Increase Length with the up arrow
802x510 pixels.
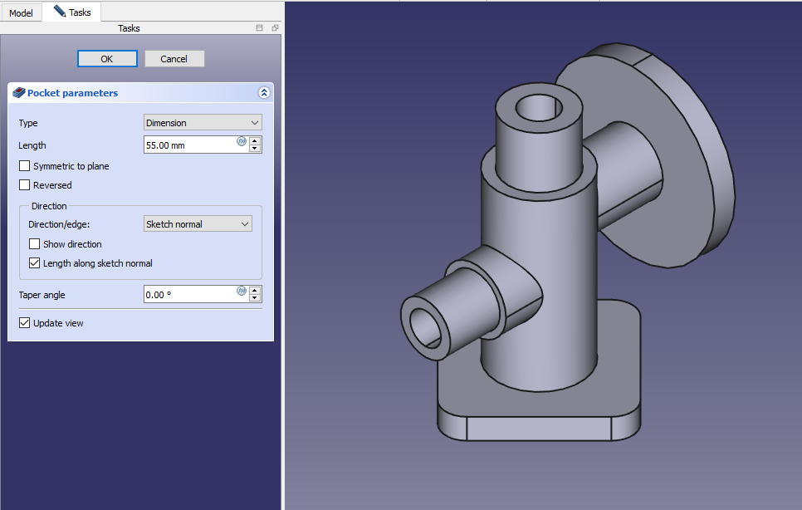pyautogui.click(x=255, y=141)
